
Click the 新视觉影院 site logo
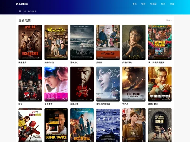[x=22, y=4]
